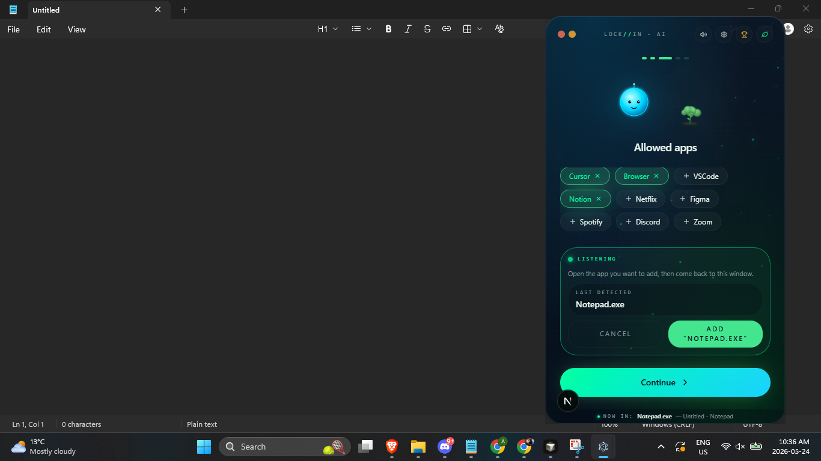Screen dimensions: 821x461
Task: Apply italic formatting in Notepad
Action: 407,29
